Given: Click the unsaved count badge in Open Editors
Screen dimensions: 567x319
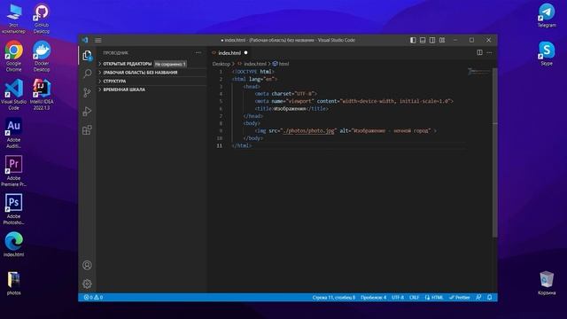Looking at the screenshot, I should (170, 64).
